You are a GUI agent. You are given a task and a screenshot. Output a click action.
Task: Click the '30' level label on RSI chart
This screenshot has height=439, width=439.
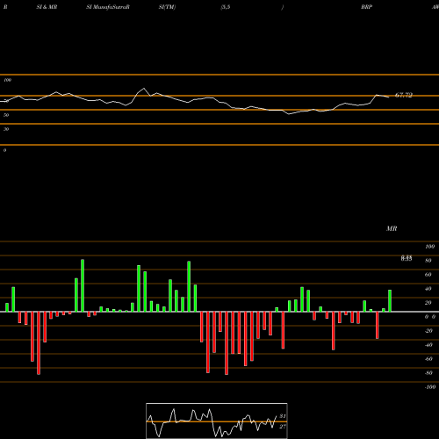click(x=6, y=129)
